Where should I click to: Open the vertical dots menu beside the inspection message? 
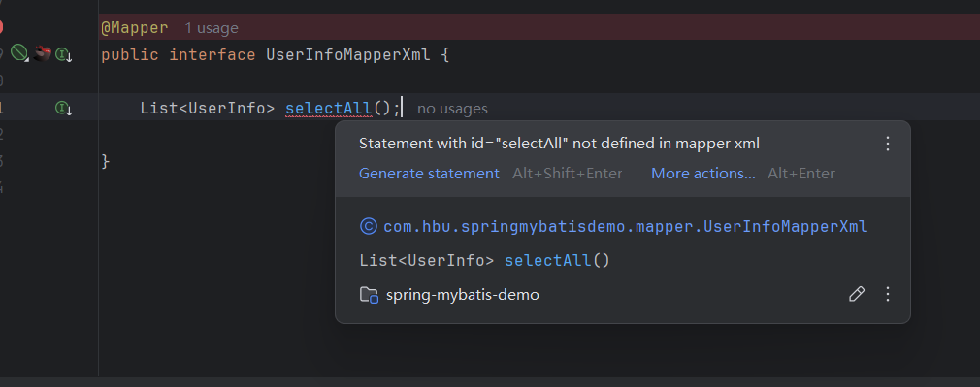[888, 144]
